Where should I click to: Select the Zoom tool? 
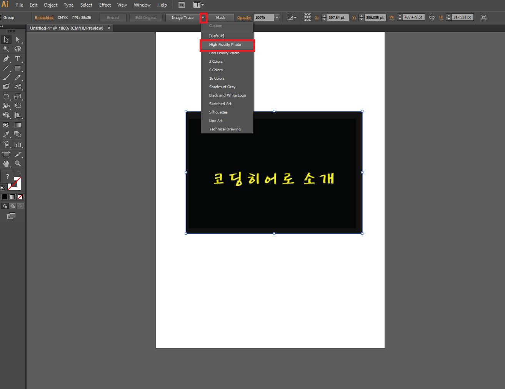18,164
